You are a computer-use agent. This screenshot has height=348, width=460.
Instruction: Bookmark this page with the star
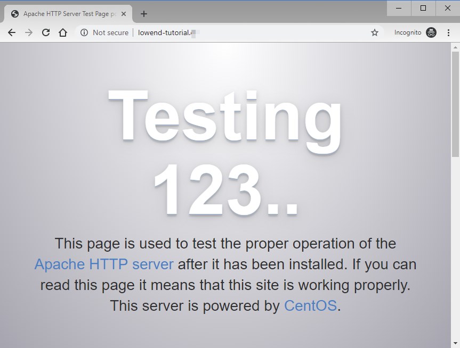375,32
